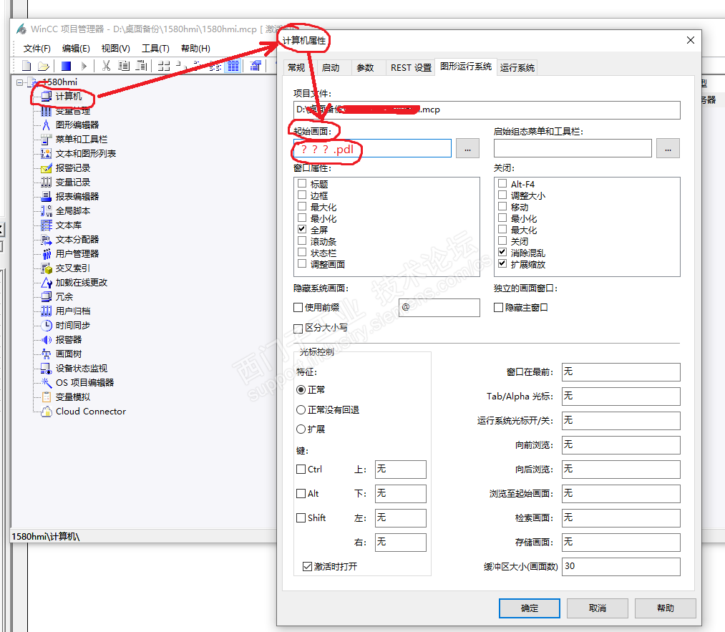Screen dimensions: 725x632
Task: Open the 视图(V) menu
Action: 116,49
